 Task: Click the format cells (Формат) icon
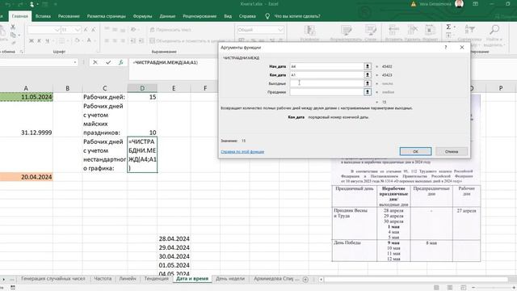tap(430, 30)
